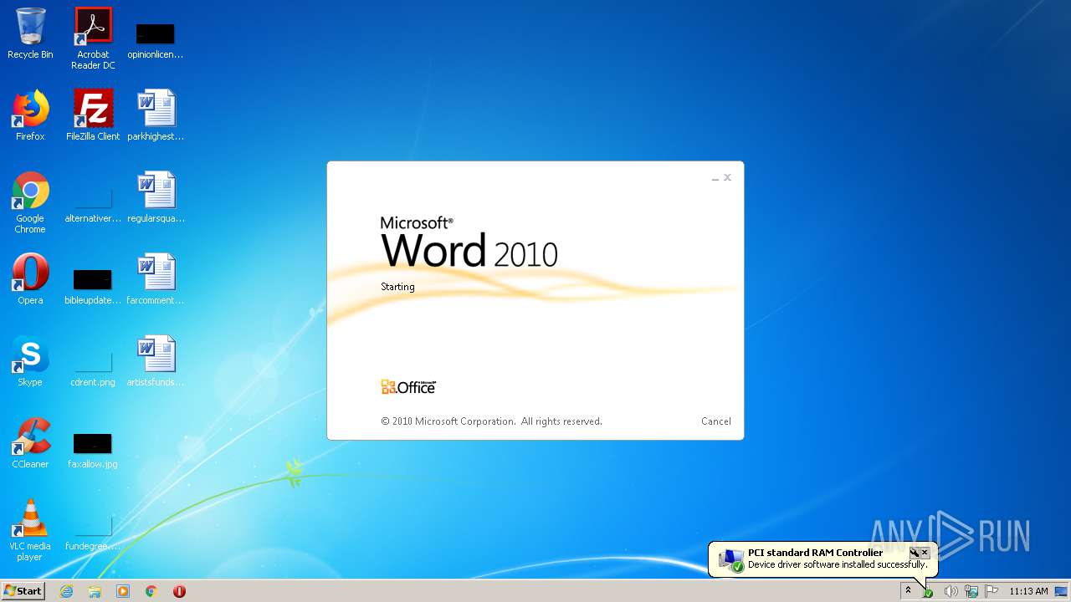Select faxallow.jpg desktop file

(x=93, y=451)
